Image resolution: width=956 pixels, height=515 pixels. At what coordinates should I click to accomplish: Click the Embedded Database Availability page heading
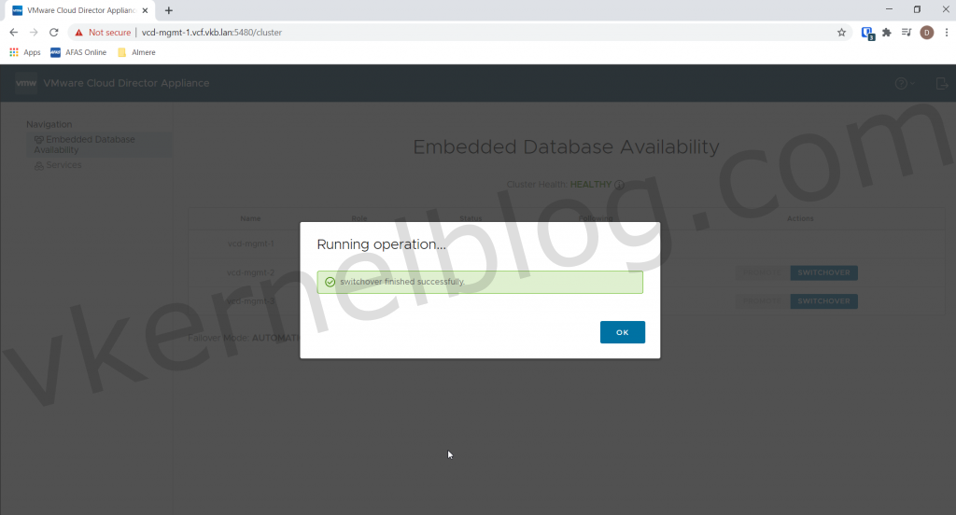pyautogui.click(x=567, y=146)
